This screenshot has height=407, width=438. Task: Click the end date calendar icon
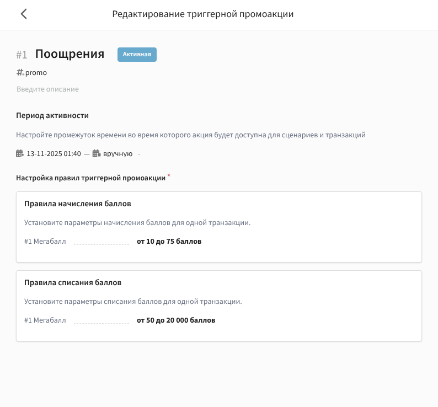[x=96, y=154]
